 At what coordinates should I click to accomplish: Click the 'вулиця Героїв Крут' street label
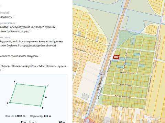(x=120, y=107)
